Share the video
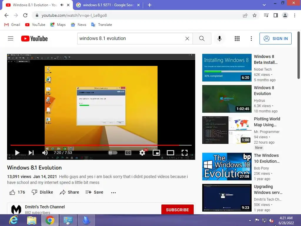The height and width of the screenshot is (226, 301). coord(69,192)
